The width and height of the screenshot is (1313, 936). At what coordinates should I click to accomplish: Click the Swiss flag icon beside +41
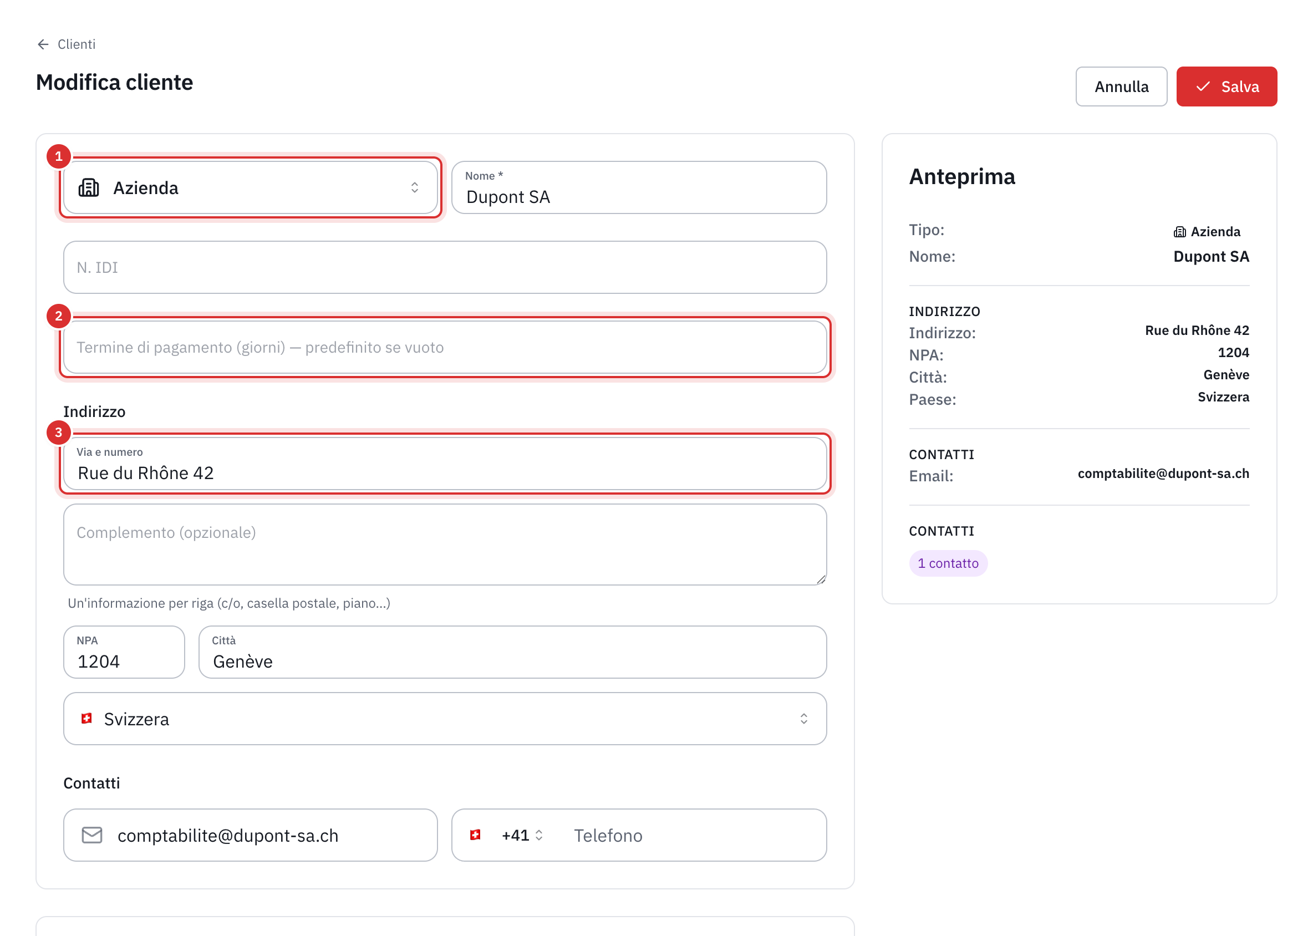(475, 835)
